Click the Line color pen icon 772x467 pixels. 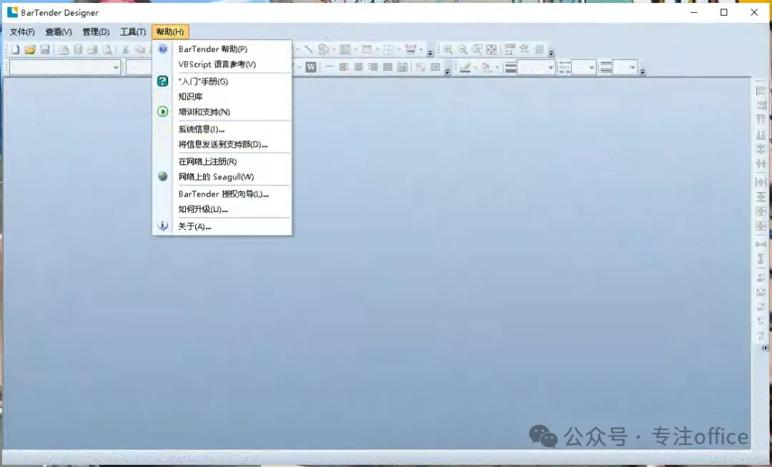point(465,67)
